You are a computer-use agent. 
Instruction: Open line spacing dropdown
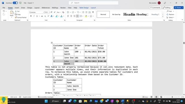pos(82,16)
